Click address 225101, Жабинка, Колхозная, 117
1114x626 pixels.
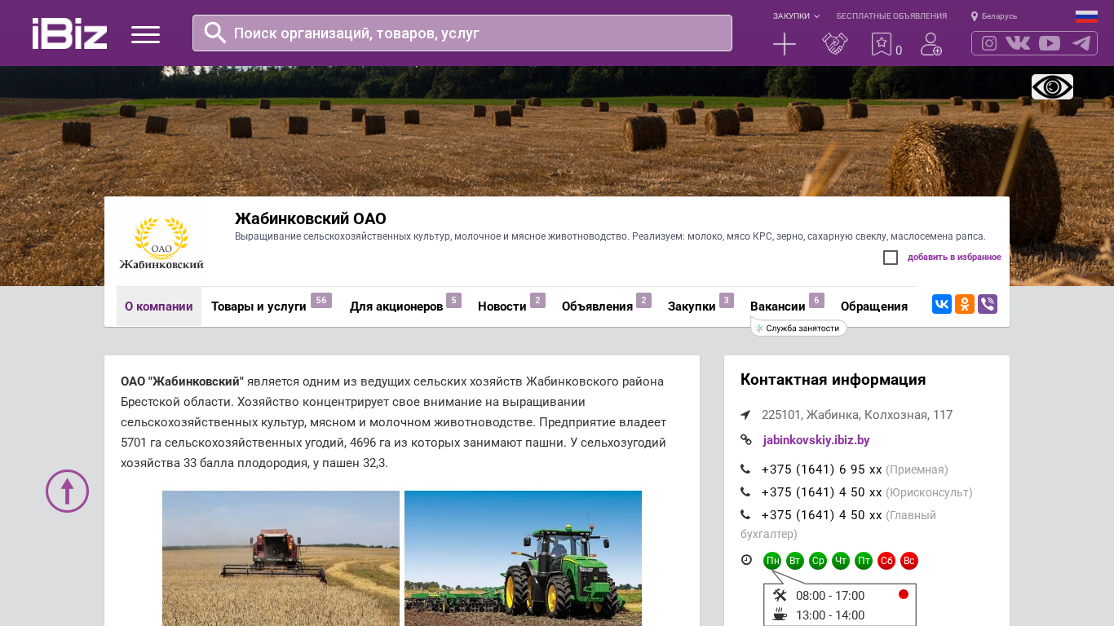[x=857, y=415]
